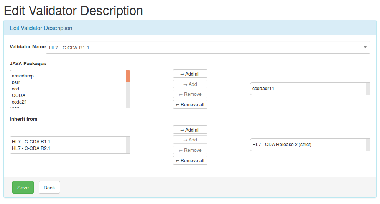Select HL7 - C-CDA R1.1 in Inherit list

[31, 142]
